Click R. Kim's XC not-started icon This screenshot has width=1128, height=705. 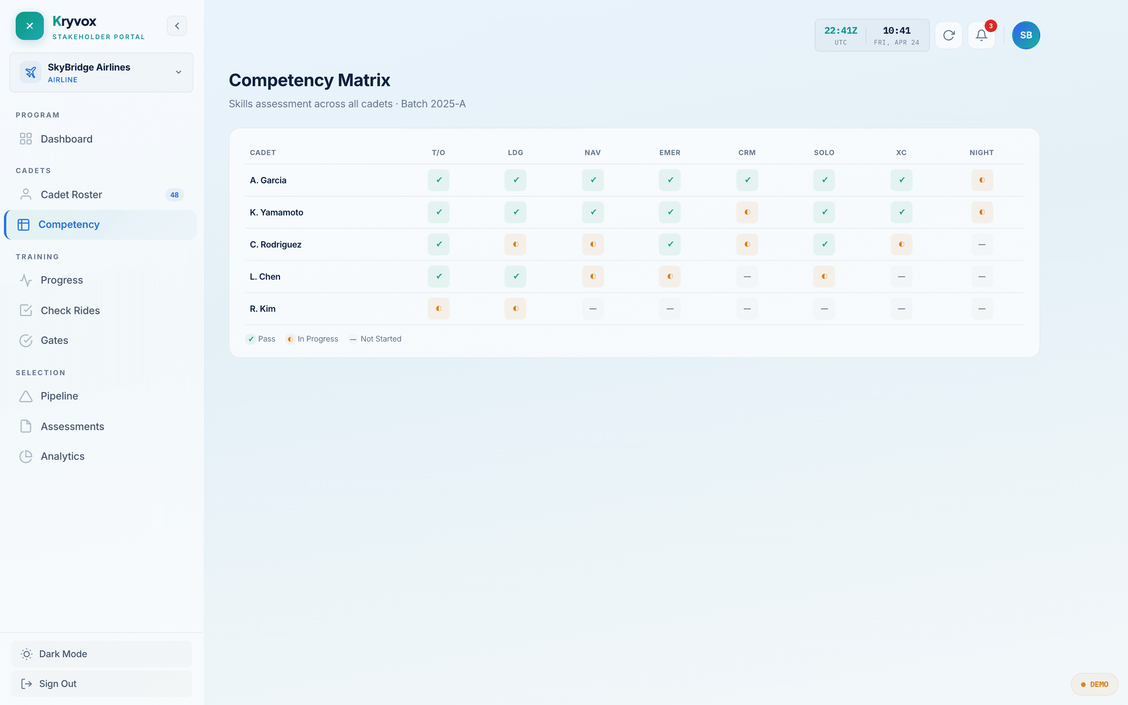pyautogui.click(x=902, y=309)
